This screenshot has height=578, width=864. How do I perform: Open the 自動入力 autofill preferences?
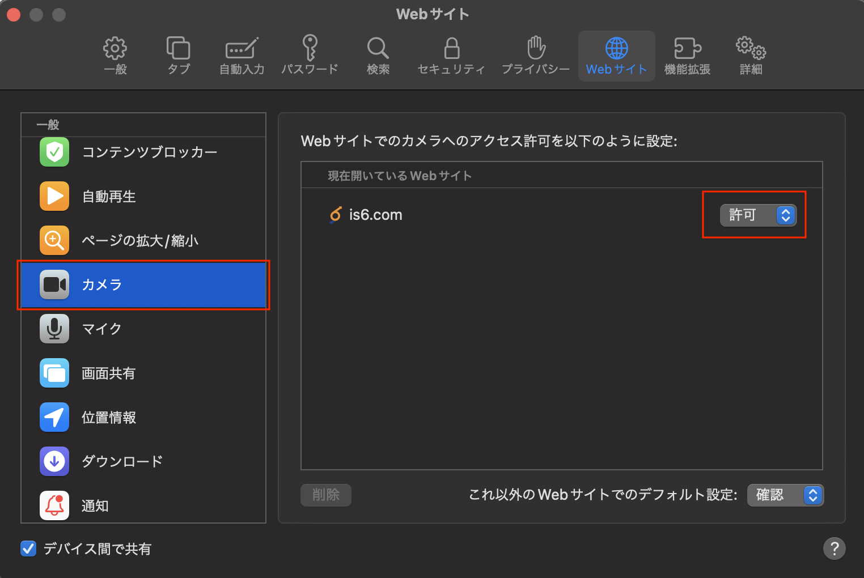click(242, 56)
